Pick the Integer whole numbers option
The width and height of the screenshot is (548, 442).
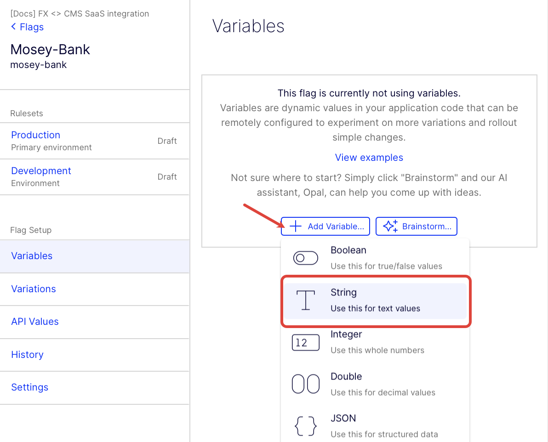click(375, 342)
